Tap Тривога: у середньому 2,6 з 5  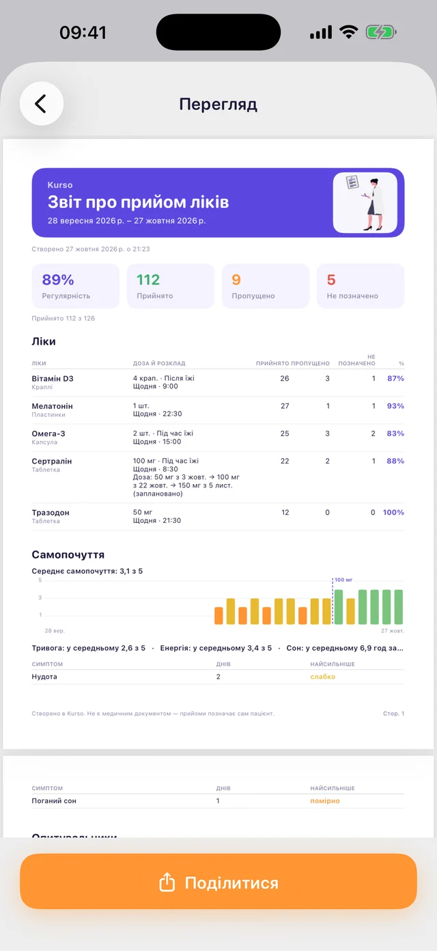(x=89, y=648)
